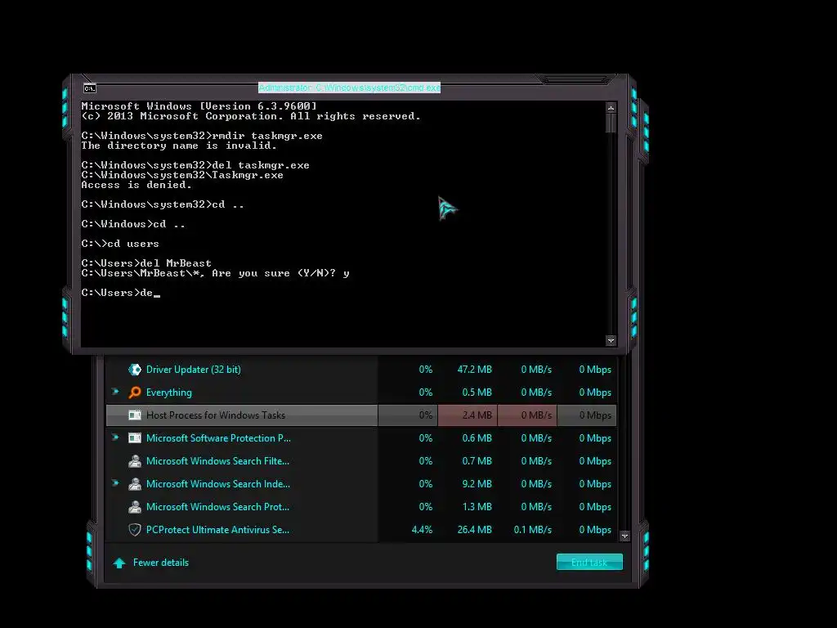This screenshot has width=837, height=628.
Task: Select the Driver Updater (32 bit) row name
Action: tap(193, 370)
